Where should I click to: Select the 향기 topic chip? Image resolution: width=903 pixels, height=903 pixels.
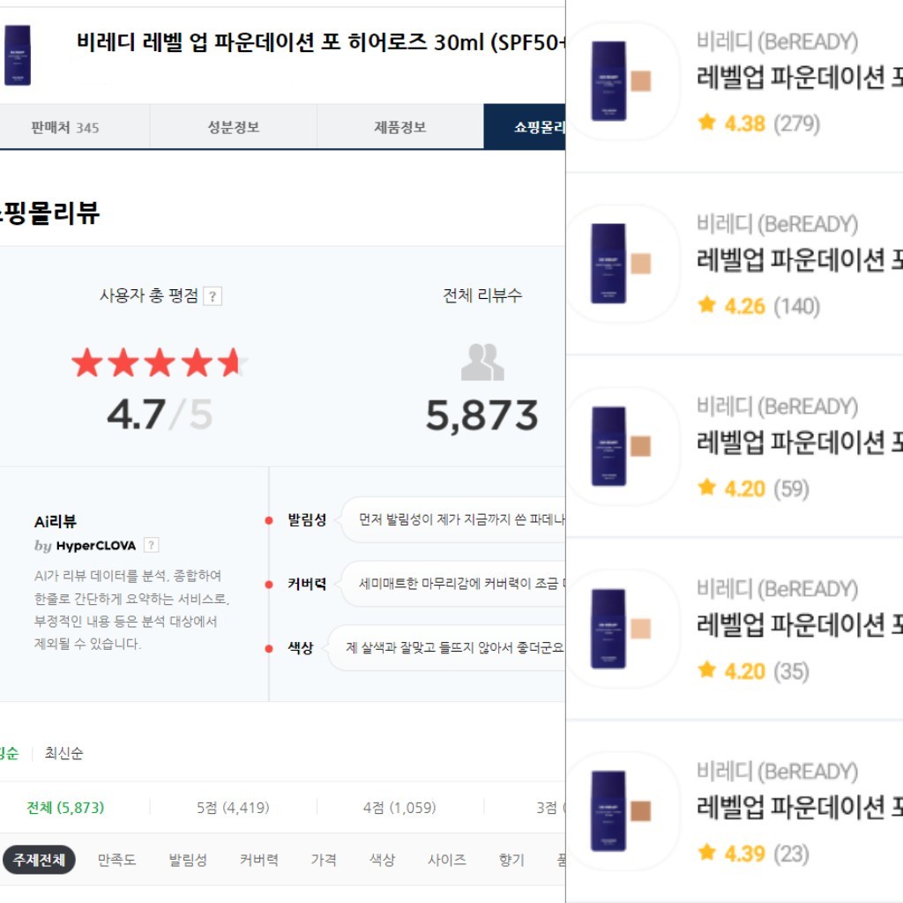(x=511, y=860)
